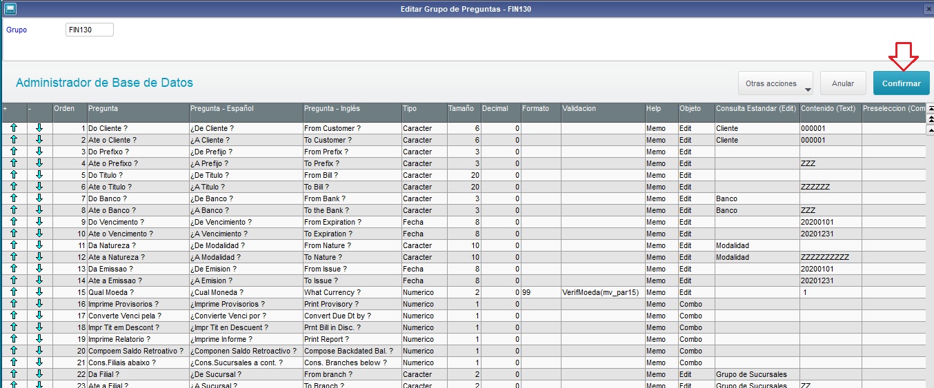Select the ZZZZZZ content for Ate o Titulo

[x=831, y=187]
